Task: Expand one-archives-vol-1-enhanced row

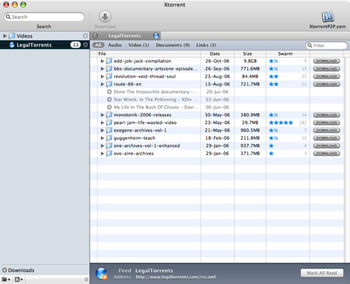Action: point(102,146)
